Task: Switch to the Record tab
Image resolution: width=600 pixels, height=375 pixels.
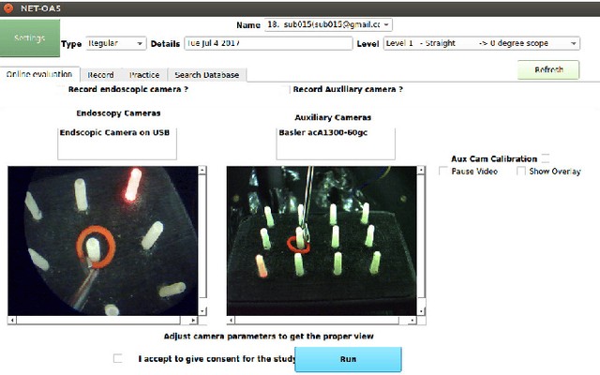Action: point(100,74)
